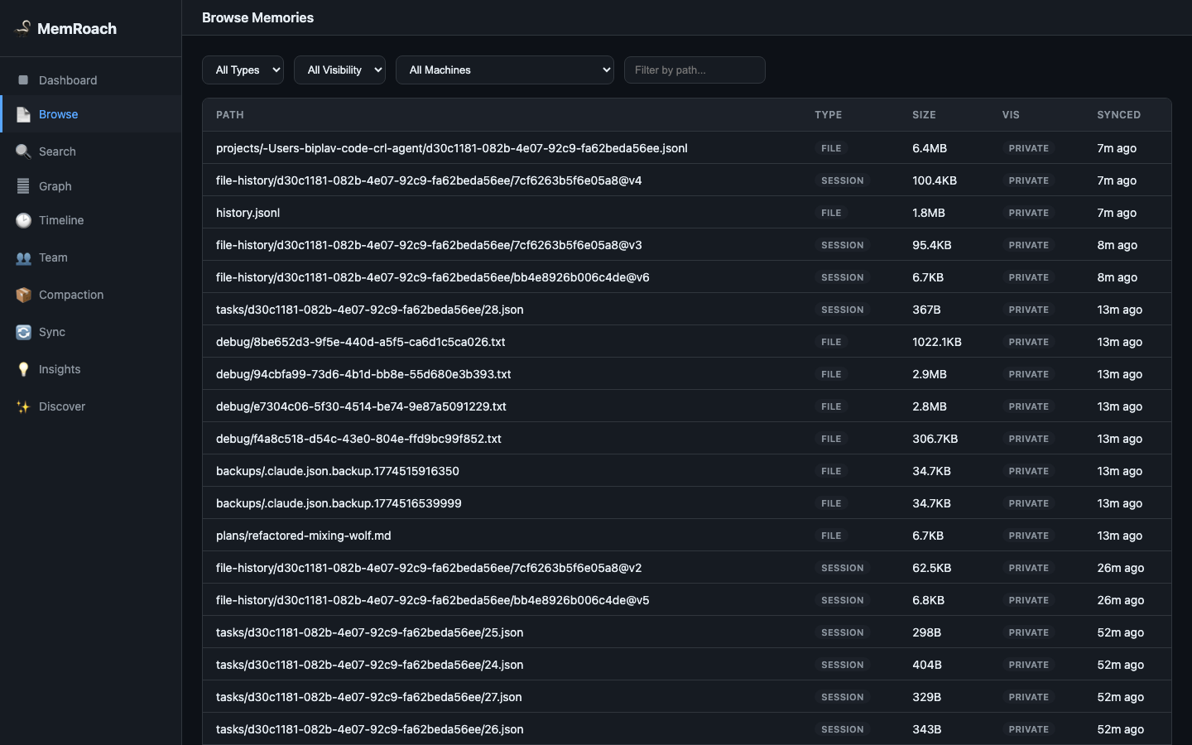Go to the Browse menu item

(91, 114)
